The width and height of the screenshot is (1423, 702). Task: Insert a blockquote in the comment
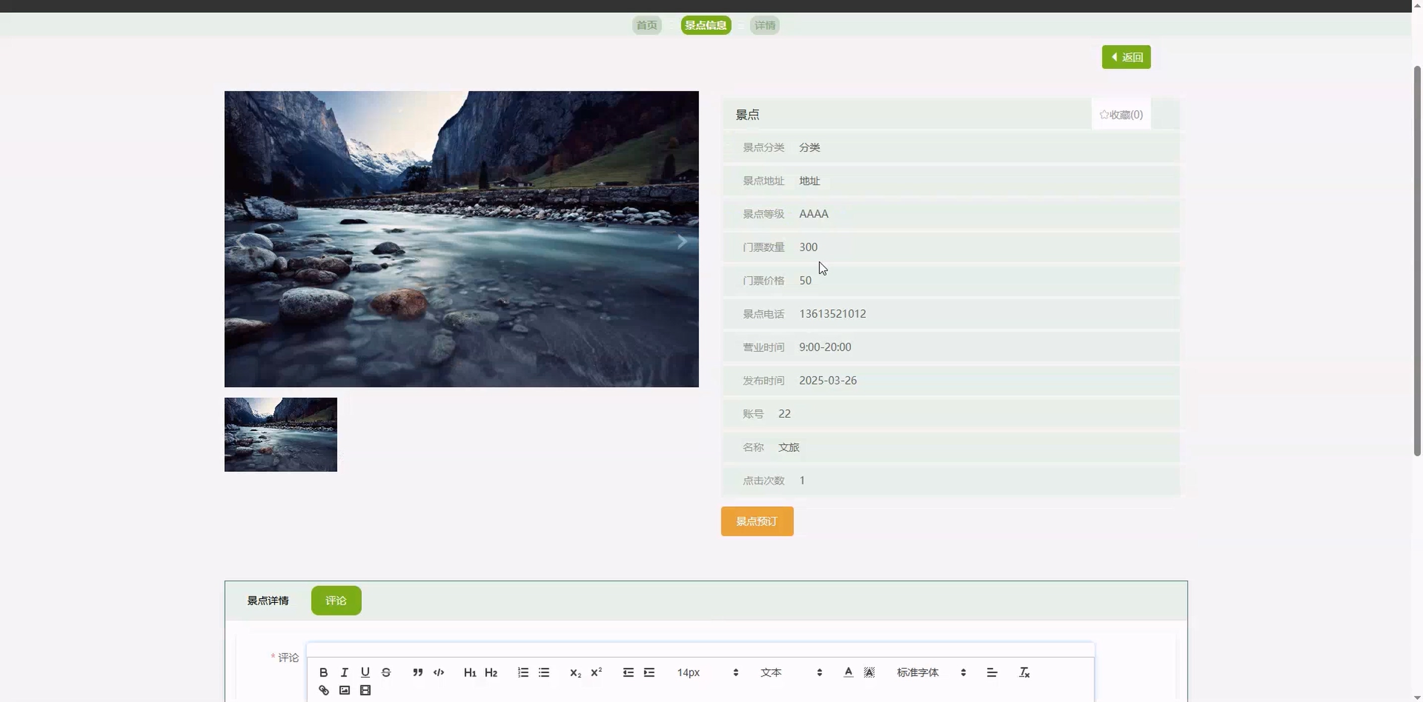point(418,672)
